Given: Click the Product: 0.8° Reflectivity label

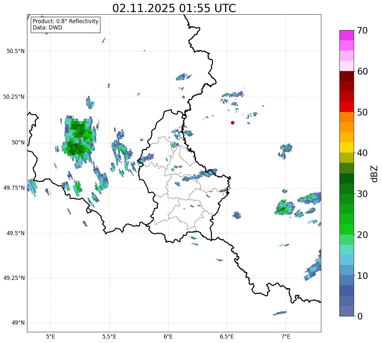Looking at the screenshot, I should pyautogui.click(x=66, y=21).
